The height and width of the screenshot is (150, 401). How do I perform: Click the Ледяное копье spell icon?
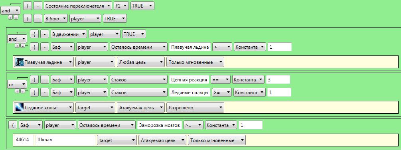point(20,108)
